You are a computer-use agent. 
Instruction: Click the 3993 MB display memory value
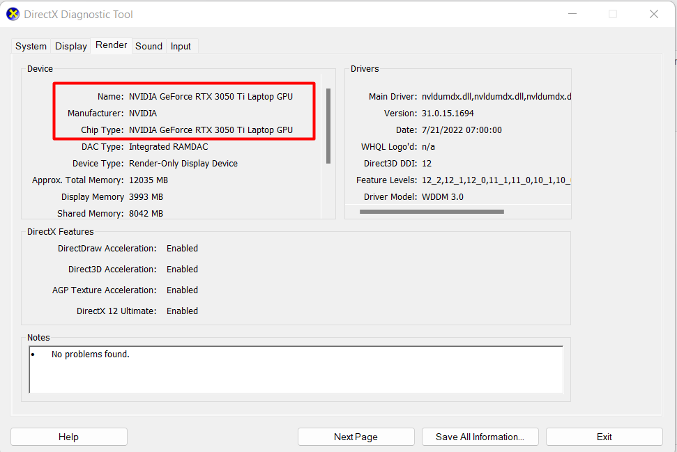tap(146, 197)
